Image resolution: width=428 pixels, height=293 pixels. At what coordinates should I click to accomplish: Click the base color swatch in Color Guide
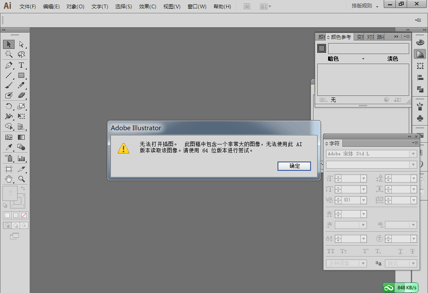[321, 49]
